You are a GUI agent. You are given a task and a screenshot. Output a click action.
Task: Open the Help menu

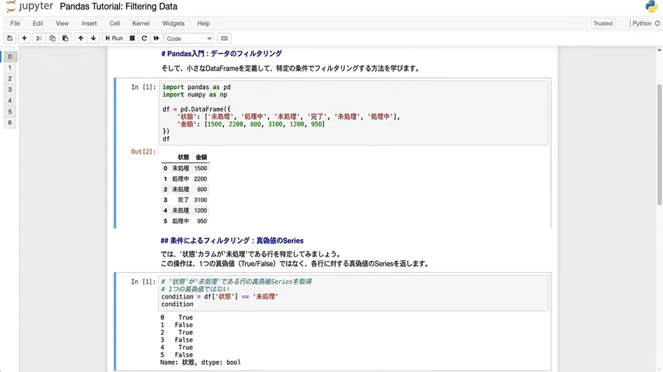tap(203, 24)
